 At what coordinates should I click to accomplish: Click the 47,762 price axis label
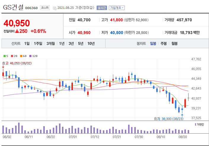196,59
